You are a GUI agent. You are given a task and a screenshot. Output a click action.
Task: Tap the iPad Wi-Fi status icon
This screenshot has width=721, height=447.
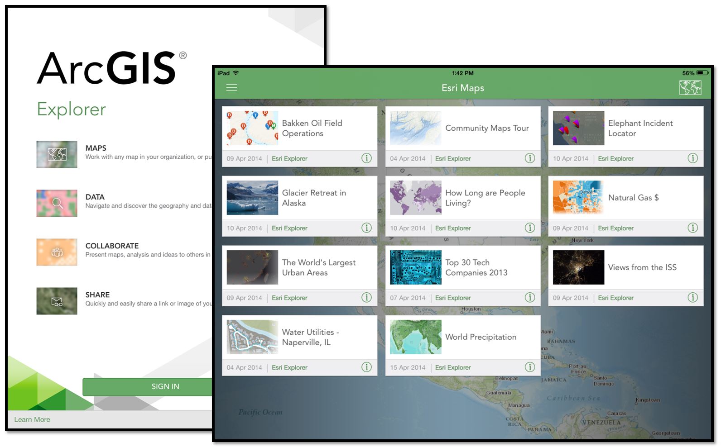(x=236, y=73)
